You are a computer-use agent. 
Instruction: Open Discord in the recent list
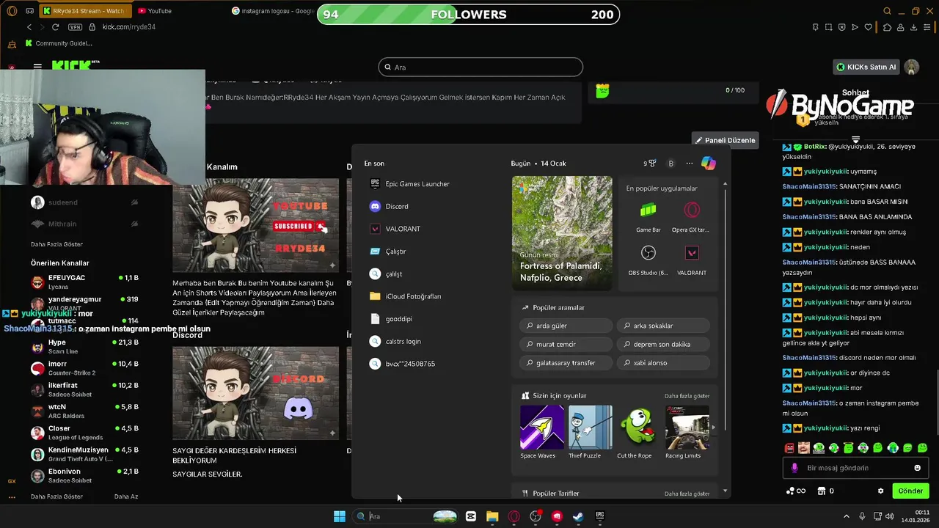(x=389, y=207)
